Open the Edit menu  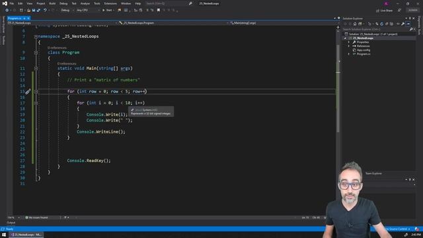click(x=20, y=3)
